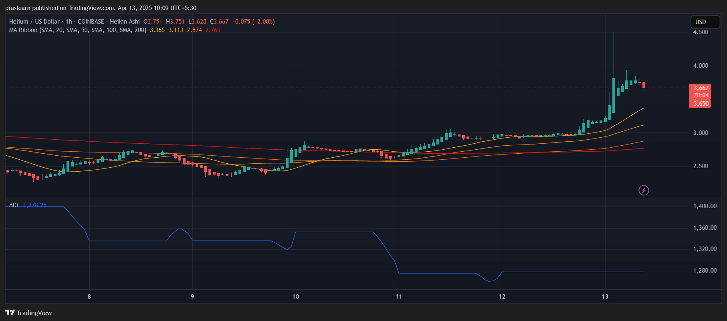Click the purple lightning bolt icon
The image size is (727, 321).
tap(644, 190)
